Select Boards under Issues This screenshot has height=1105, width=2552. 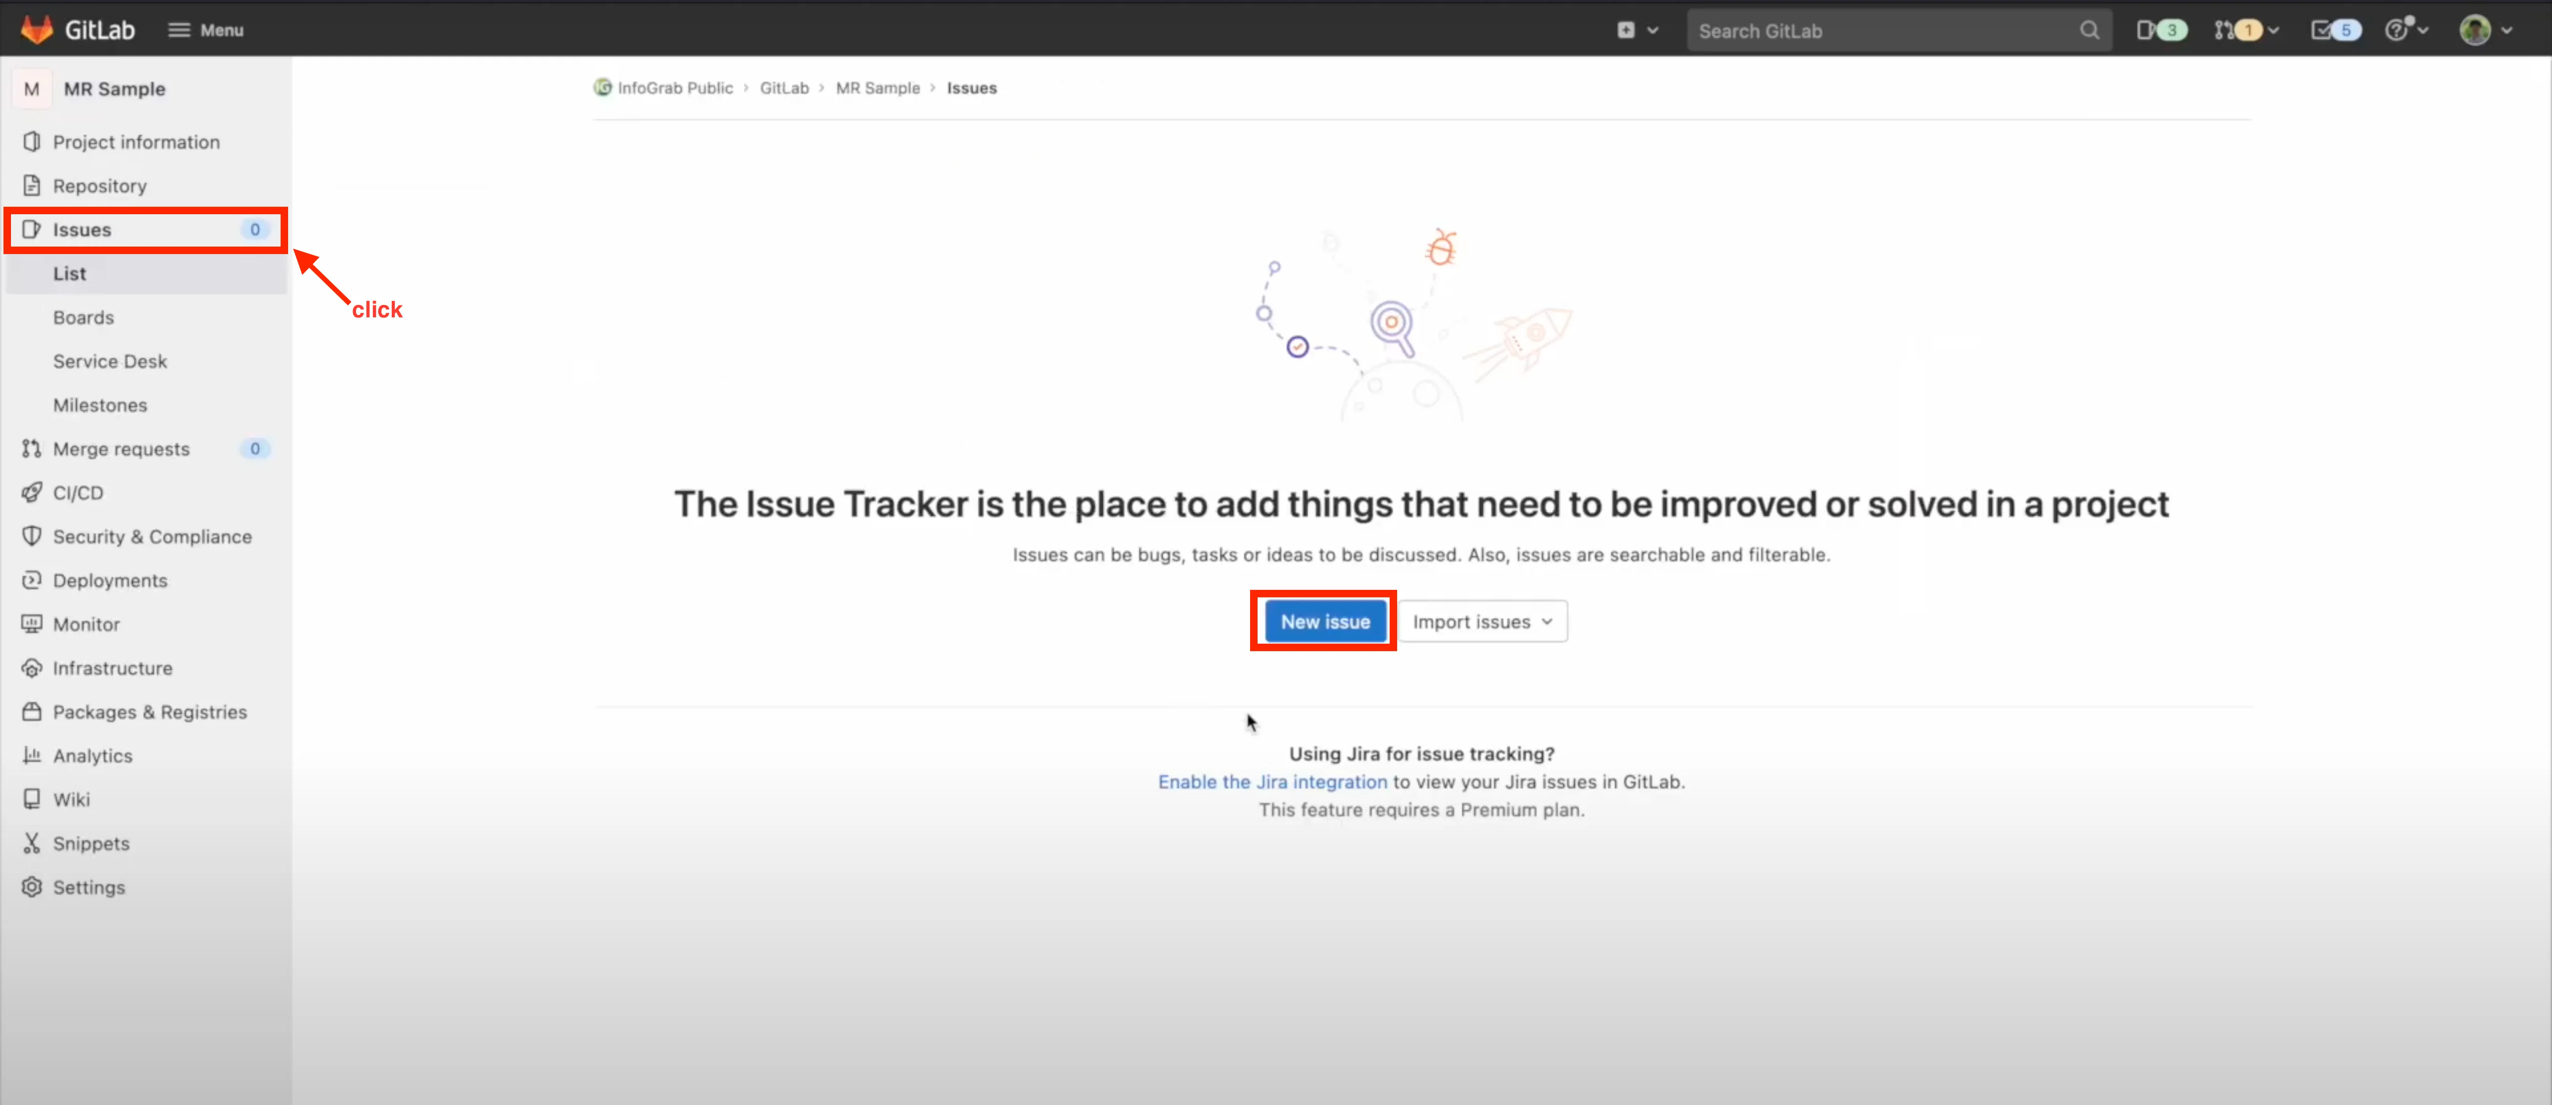(x=83, y=318)
